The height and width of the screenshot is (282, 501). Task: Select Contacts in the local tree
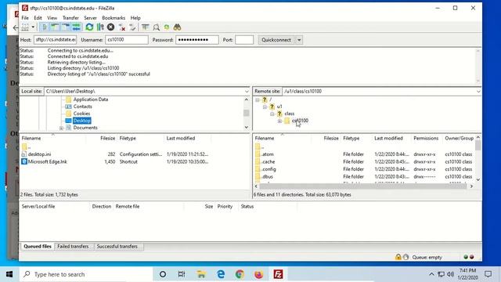point(82,107)
